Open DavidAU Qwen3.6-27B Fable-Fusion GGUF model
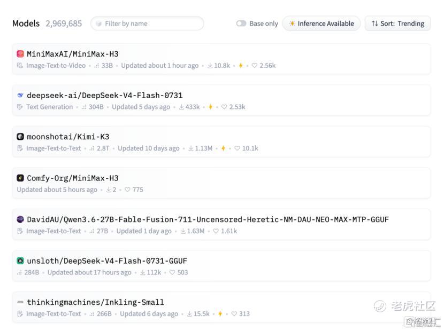The image size is (444, 331). (208, 219)
